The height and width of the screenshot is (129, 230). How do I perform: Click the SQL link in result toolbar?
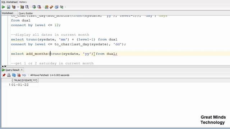pos(24,75)
